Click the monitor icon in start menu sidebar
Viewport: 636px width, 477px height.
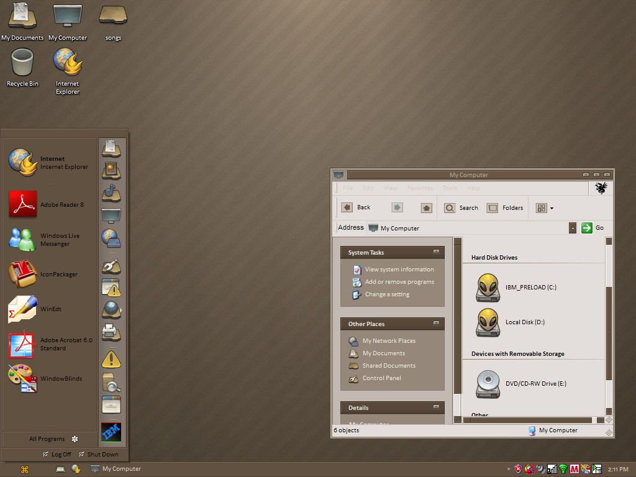point(111,216)
